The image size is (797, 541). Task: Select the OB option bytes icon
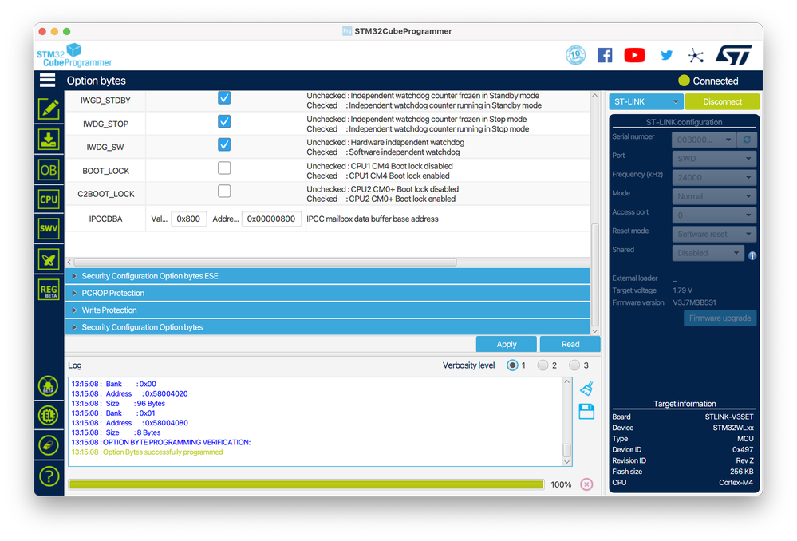[49, 170]
